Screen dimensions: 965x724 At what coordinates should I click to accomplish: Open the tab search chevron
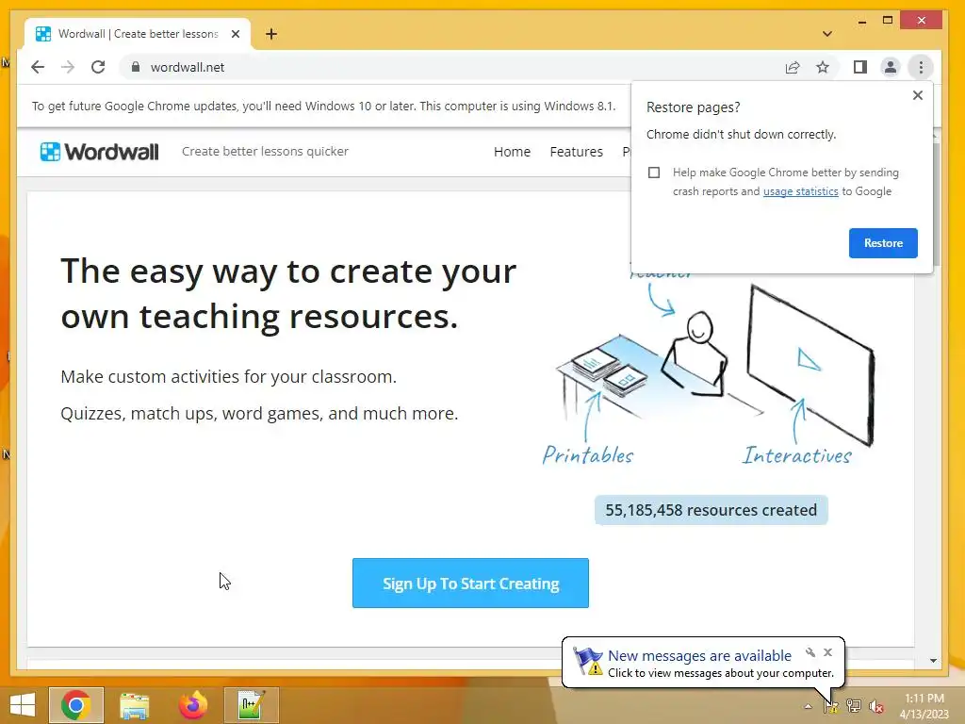click(827, 34)
